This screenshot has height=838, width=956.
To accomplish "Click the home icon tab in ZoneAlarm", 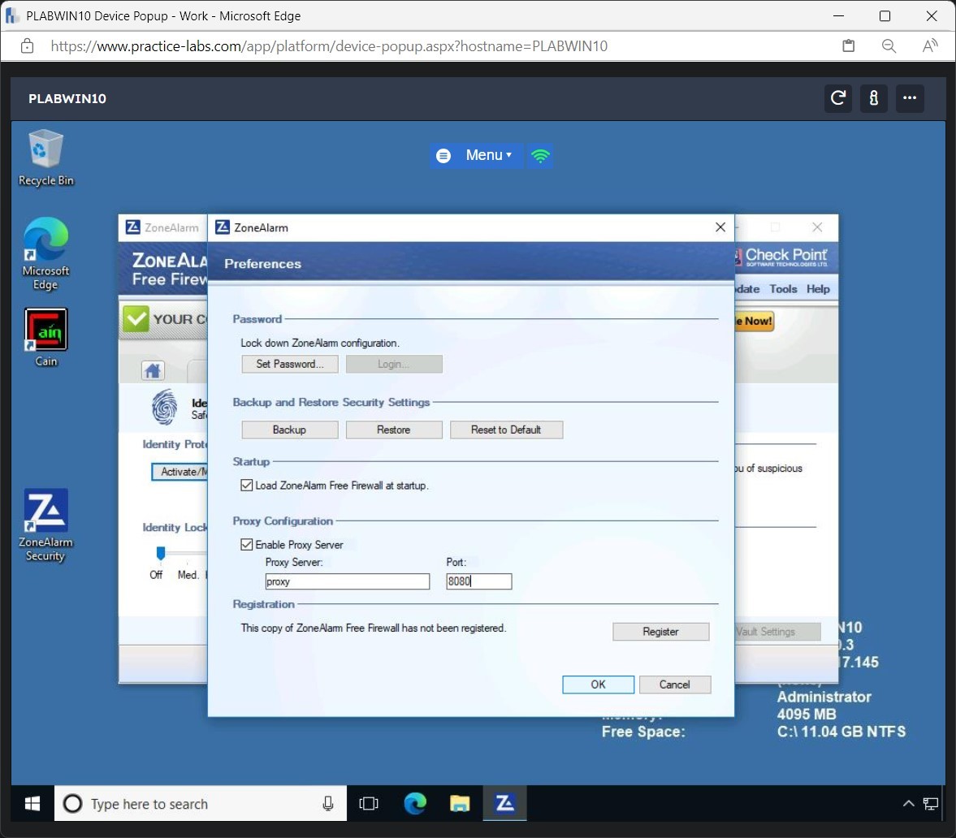I will 153,370.
